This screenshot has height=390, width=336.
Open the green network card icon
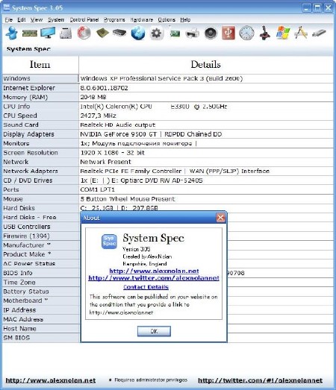click(x=175, y=33)
